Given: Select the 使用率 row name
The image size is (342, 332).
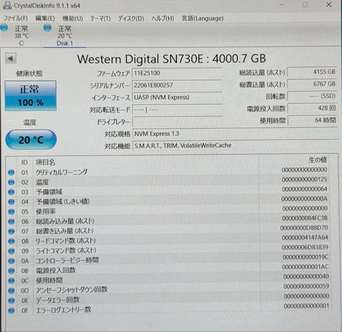Looking at the screenshot, I should pos(46,211).
